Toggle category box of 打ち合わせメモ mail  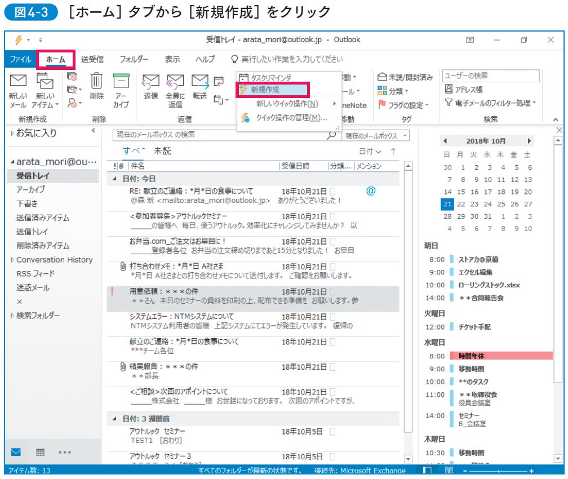coord(332,267)
